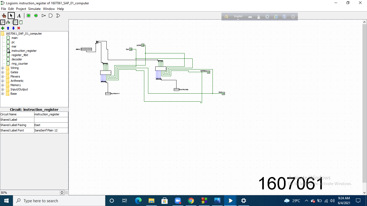367x206 pixels.
Task: Open the Project menu
Action: (x=21, y=9)
